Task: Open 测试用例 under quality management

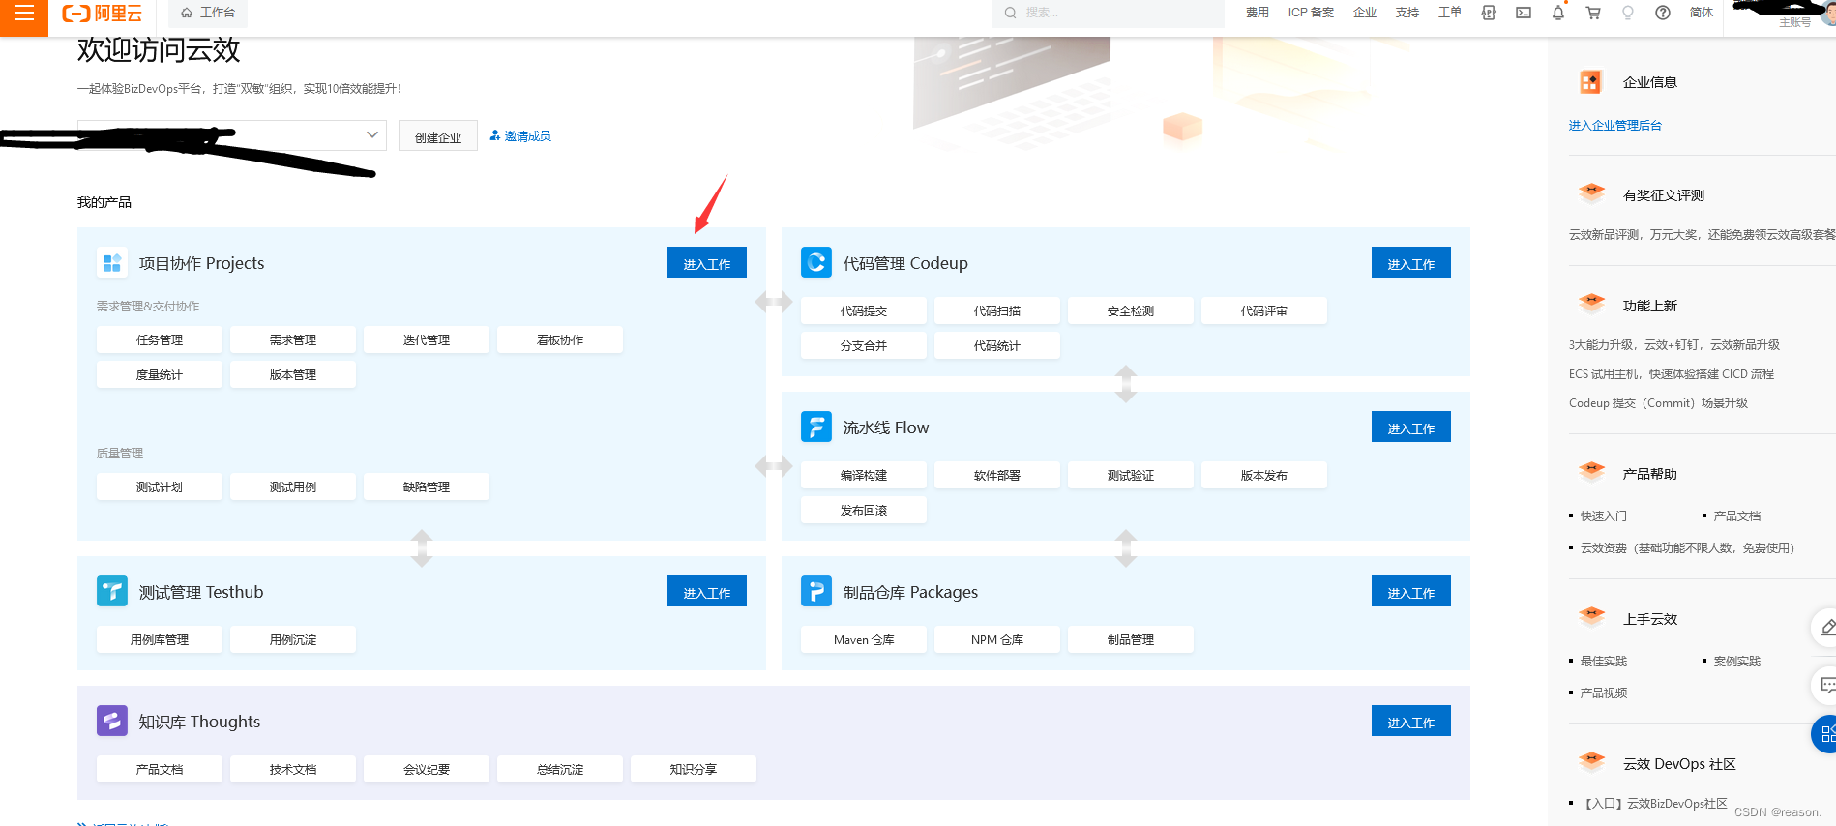Action: click(293, 487)
